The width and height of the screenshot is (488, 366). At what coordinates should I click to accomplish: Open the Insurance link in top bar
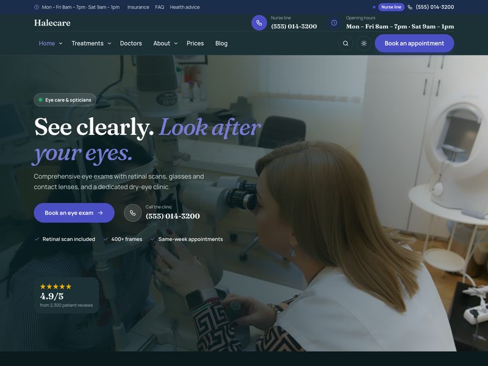click(138, 7)
